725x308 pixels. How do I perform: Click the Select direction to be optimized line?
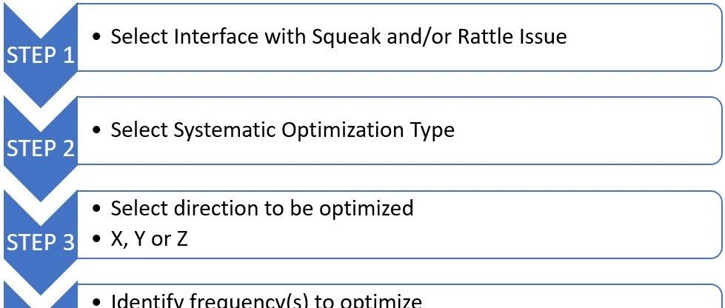tap(261, 209)
